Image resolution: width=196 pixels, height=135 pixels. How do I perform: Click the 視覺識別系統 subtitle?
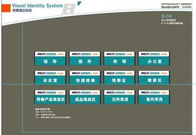click(22, 10)
